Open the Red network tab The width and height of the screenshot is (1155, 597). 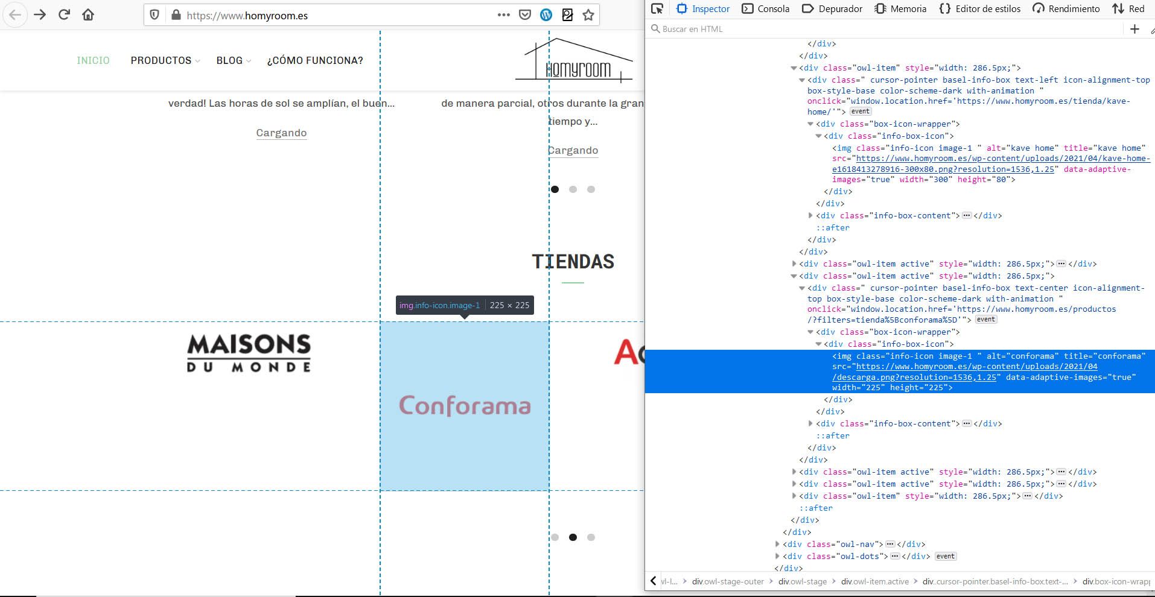click(x=1129, y=8)
